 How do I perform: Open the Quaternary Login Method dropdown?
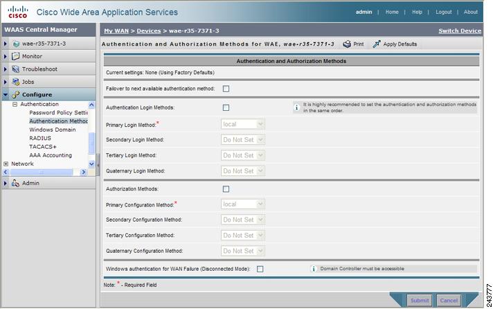click(243, 171)
